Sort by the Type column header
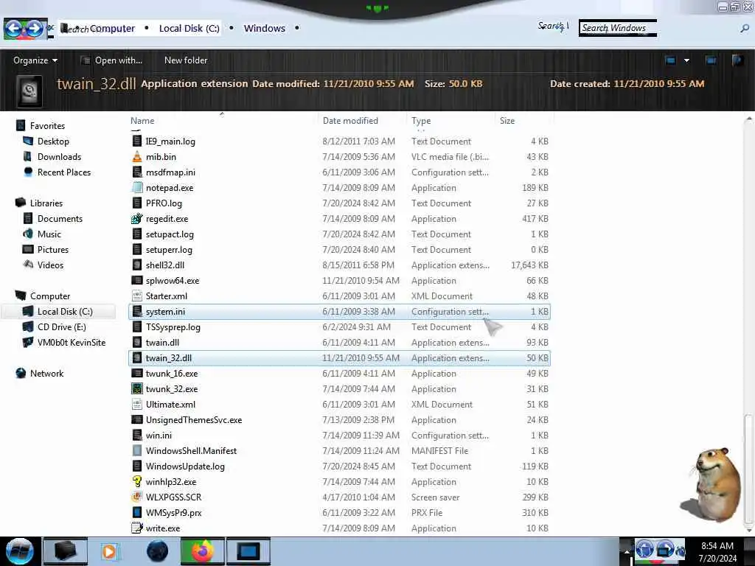The height and width of the screenshot is (566, 755). click(x=421, y=121)
